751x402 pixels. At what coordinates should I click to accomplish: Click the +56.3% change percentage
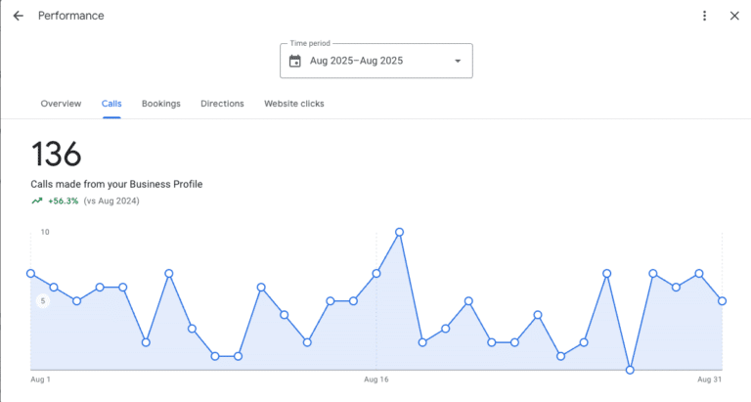(x=63, y=201)
